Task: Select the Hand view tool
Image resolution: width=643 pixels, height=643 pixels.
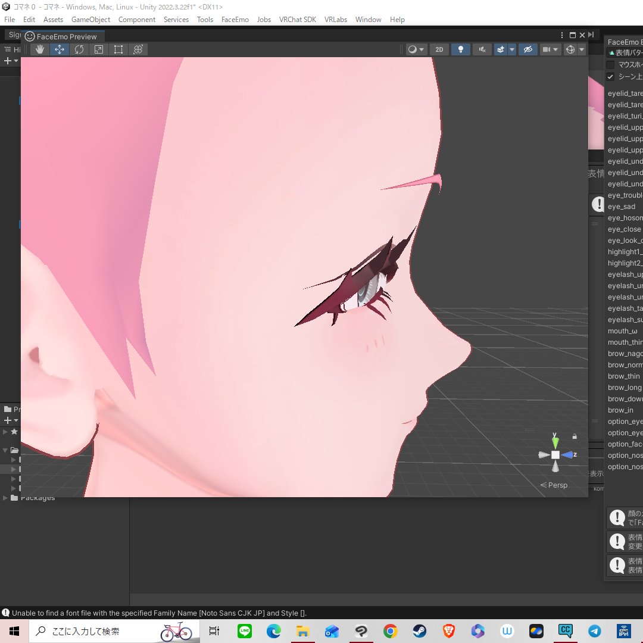Action: tap(40, 49)
